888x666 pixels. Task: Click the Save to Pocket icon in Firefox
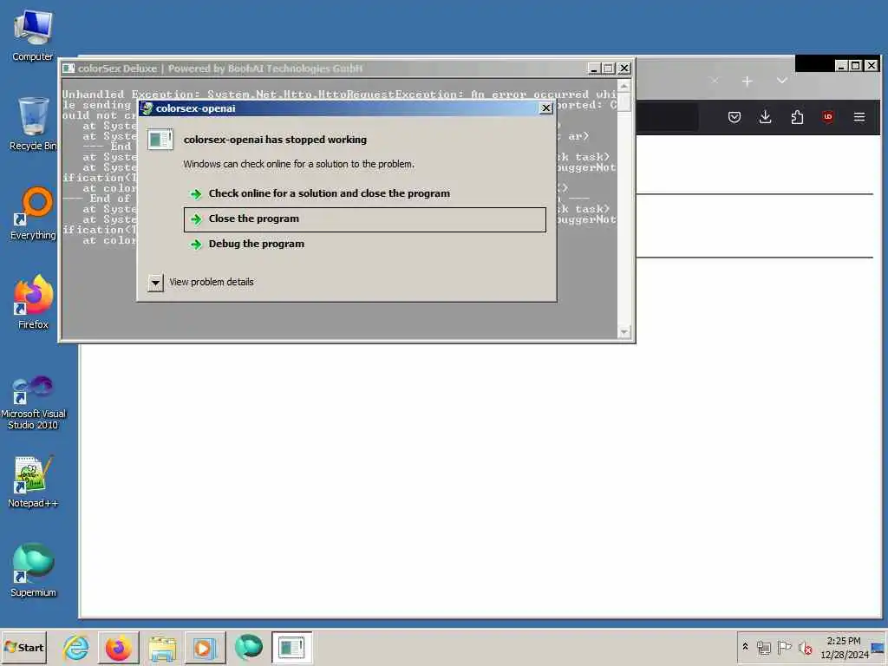[734, 117]
